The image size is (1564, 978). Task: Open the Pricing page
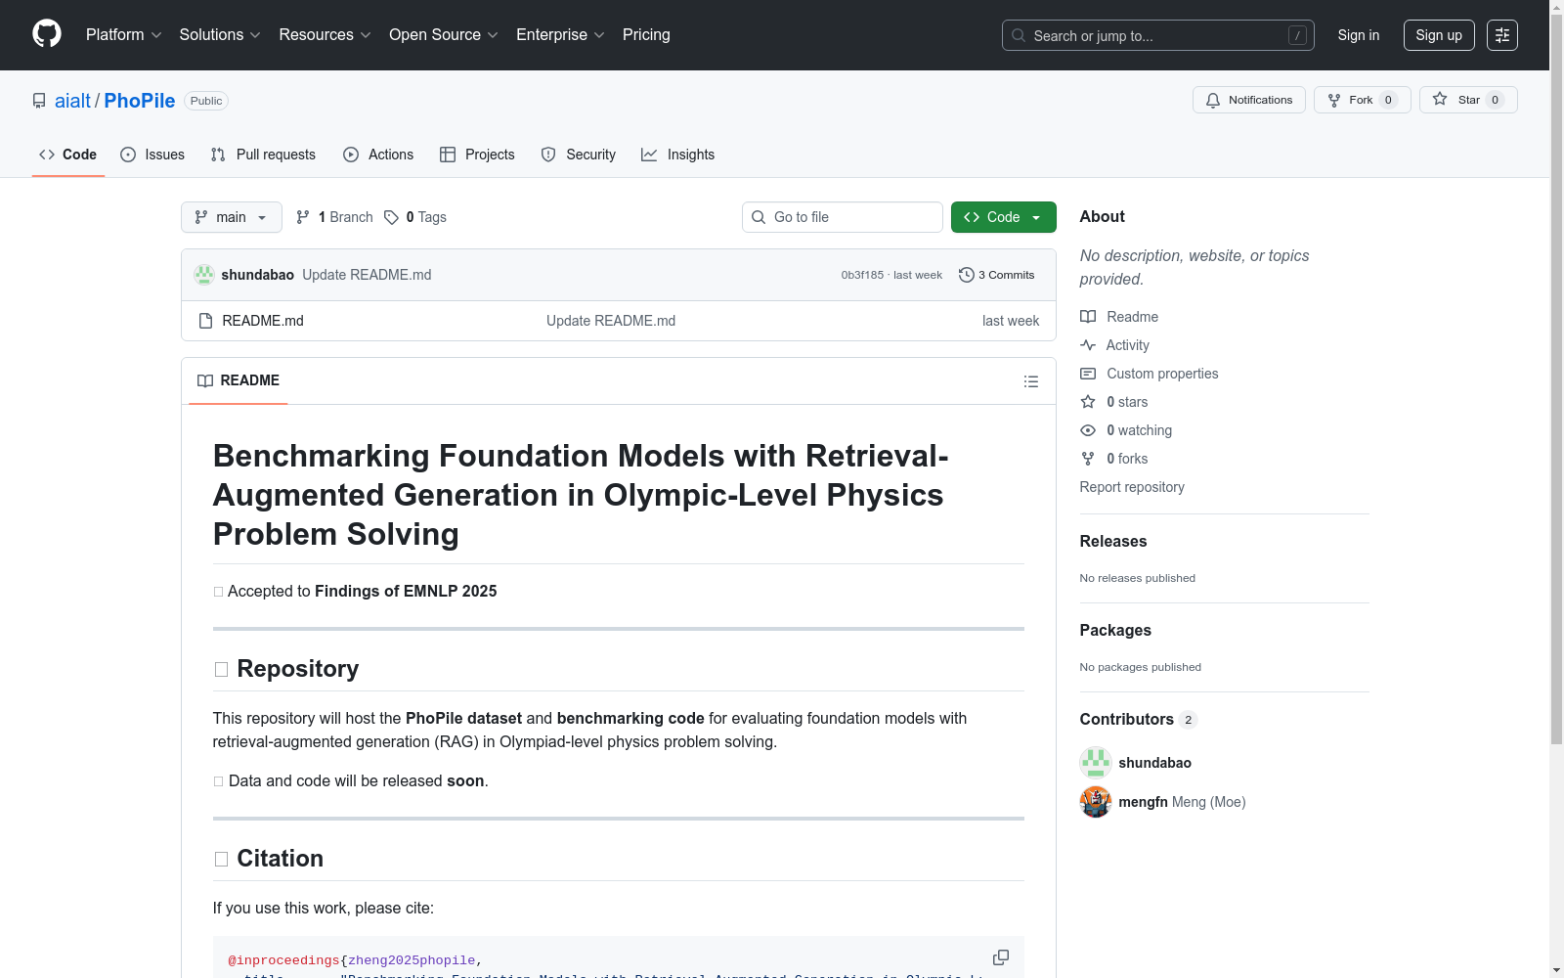click(646, 34)
